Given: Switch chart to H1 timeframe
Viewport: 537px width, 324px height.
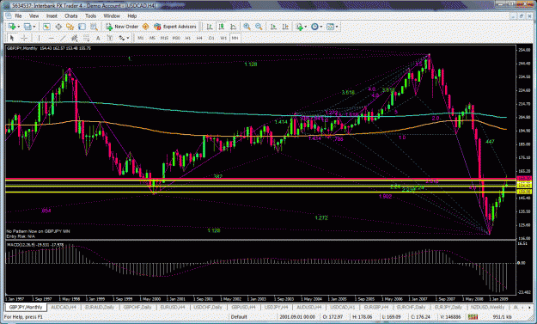Looking at the screenshot, I should pos(187,38).
